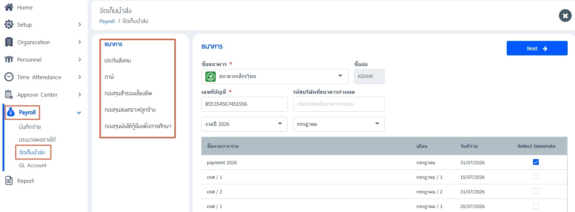
Task: Select the จัดเก็บนำส่ง submenu item
Action: point(32,152)
